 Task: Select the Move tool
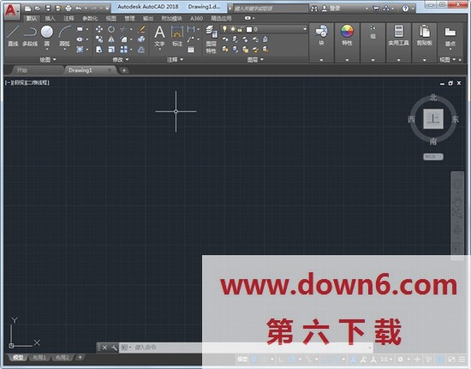[x=98, y=29]
